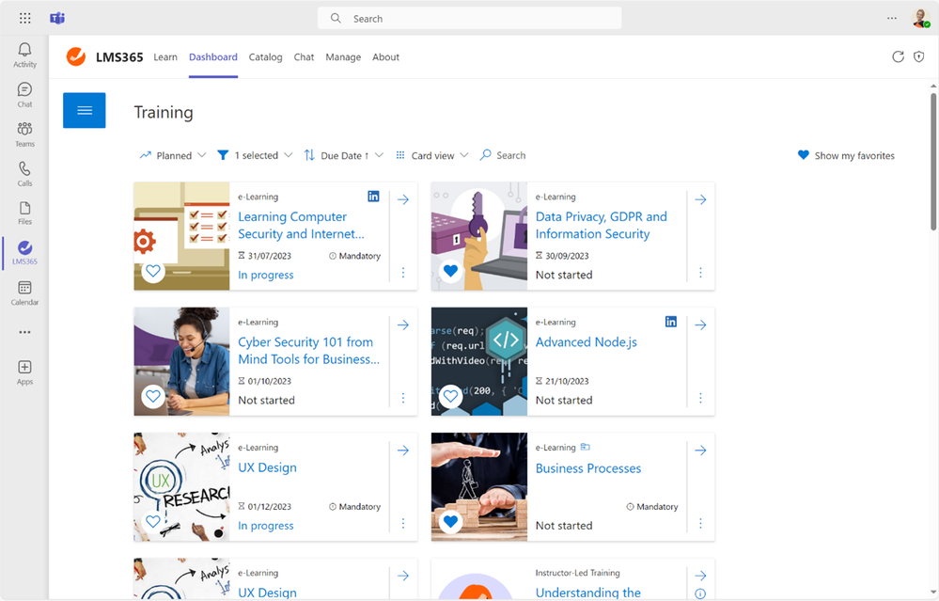Open more options for Learning Computer Security

pos(403,273)
